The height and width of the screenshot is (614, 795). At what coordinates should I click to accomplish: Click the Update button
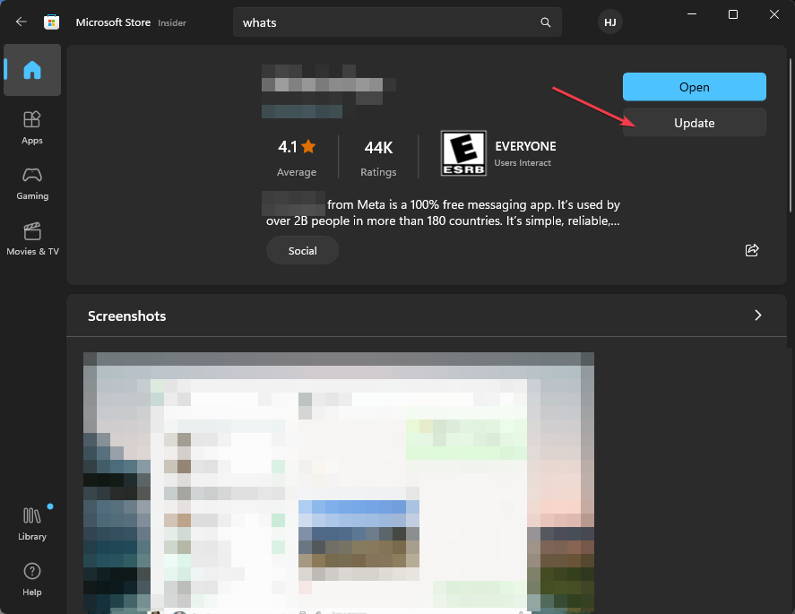tap(694, 123)
